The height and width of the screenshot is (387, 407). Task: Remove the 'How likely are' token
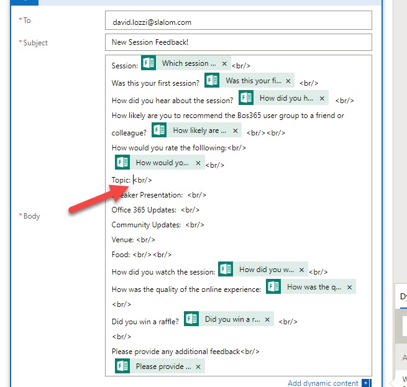[x=235, y=130]
